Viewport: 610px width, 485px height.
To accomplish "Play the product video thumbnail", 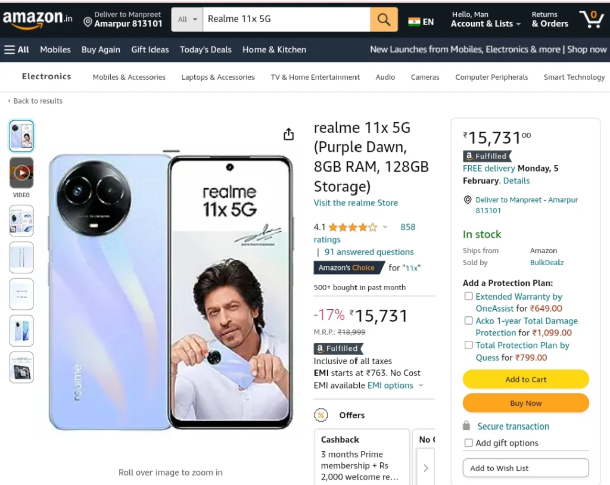I will 21,172.
